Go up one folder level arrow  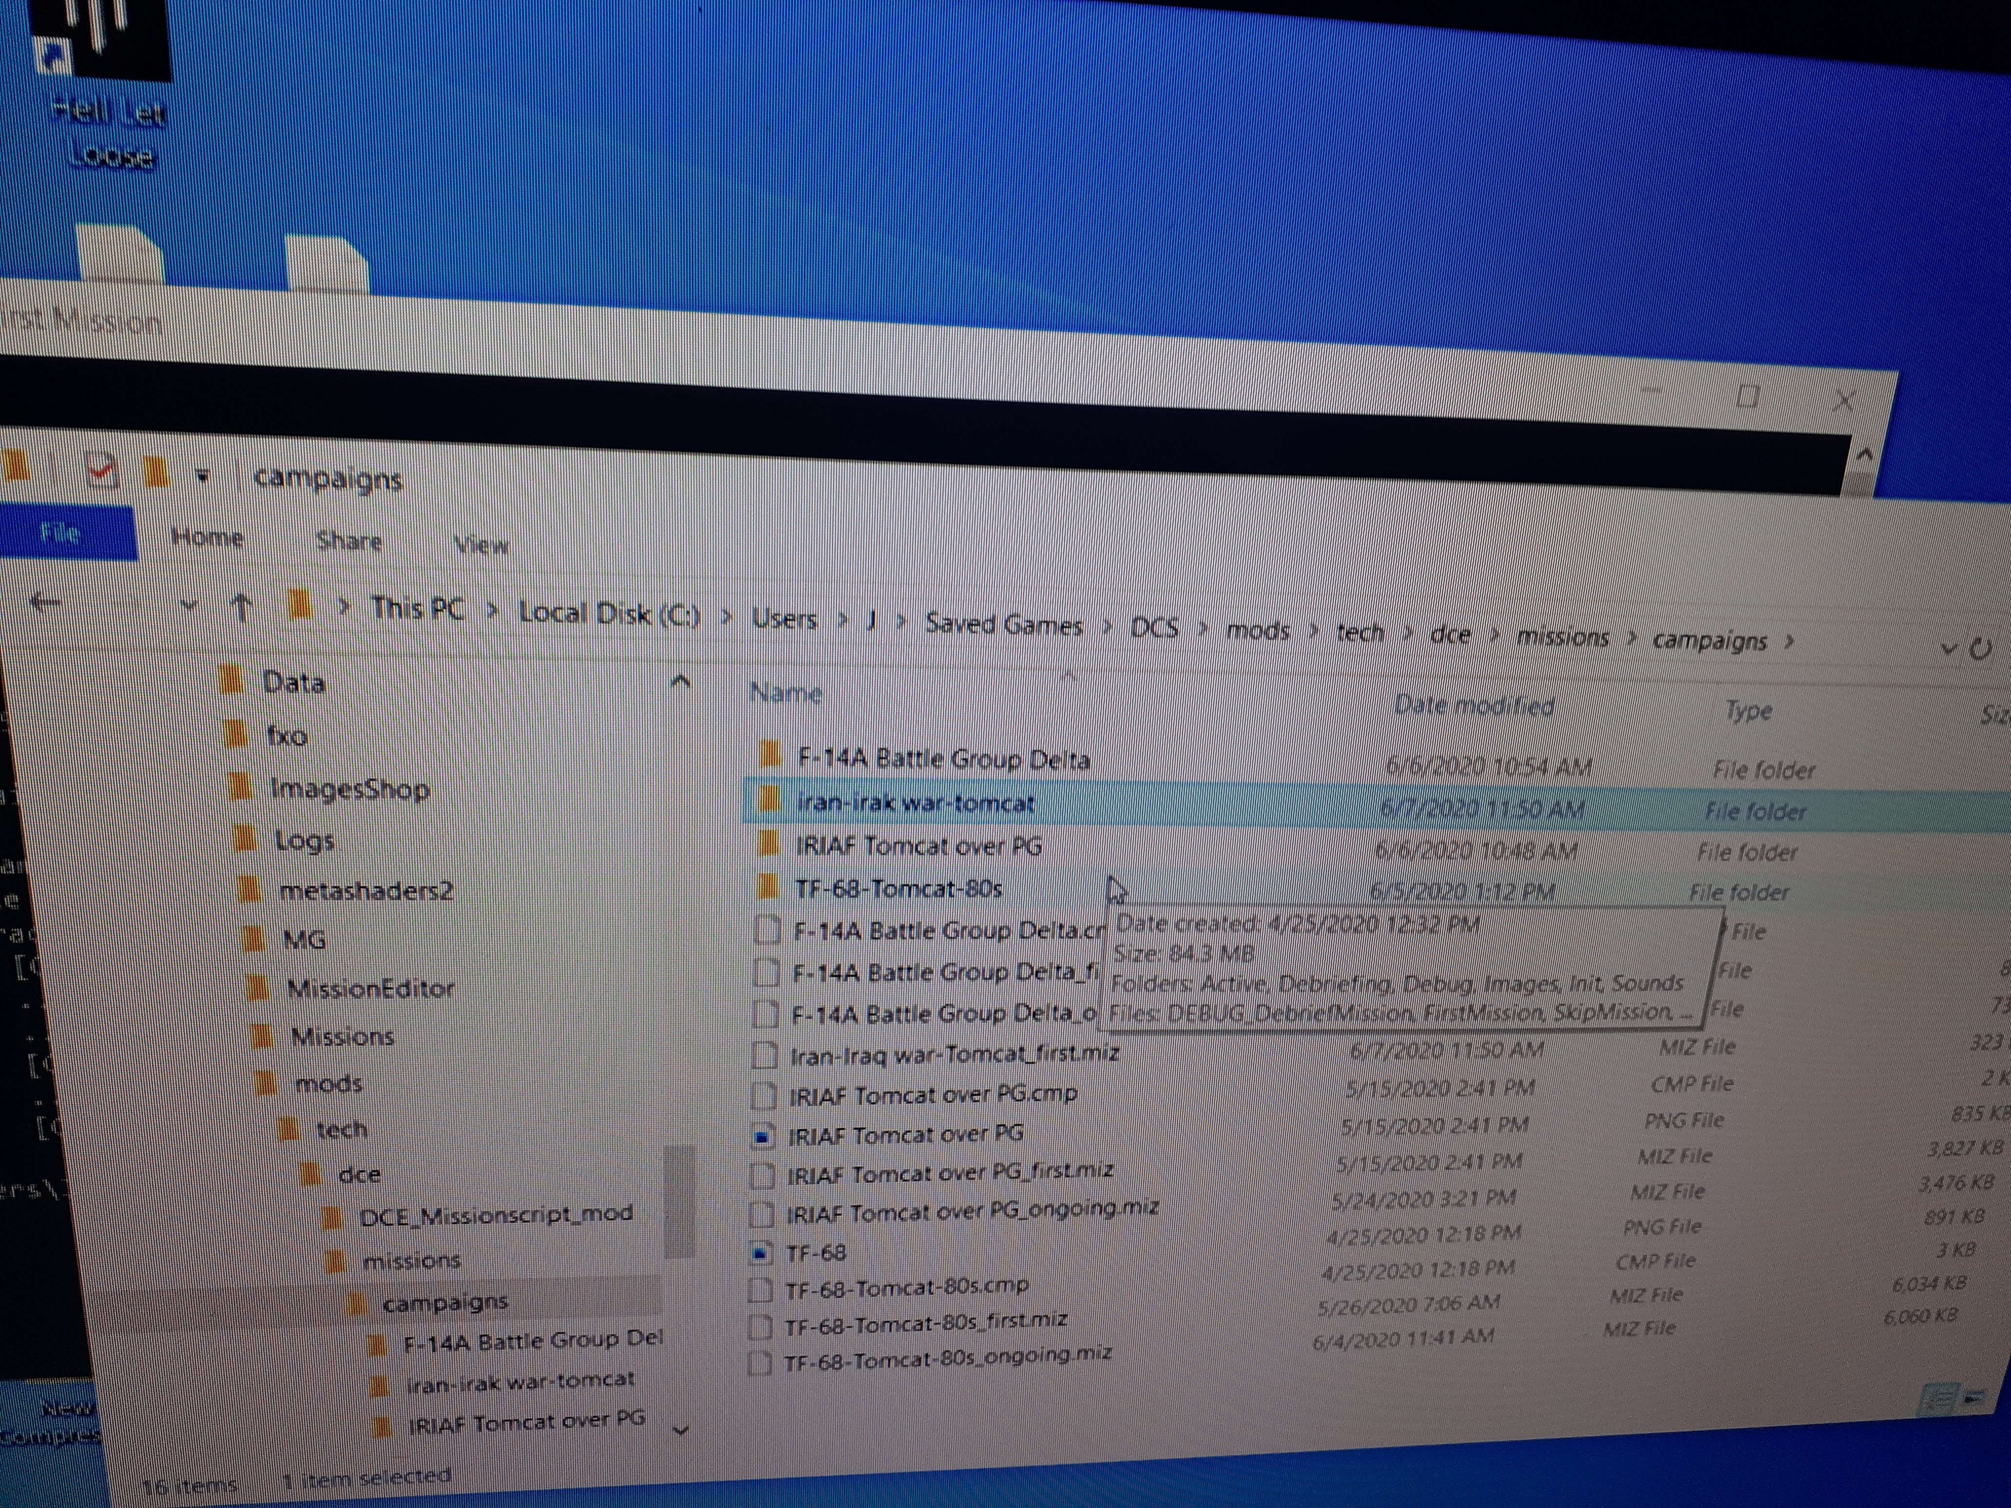pos(242,606)
